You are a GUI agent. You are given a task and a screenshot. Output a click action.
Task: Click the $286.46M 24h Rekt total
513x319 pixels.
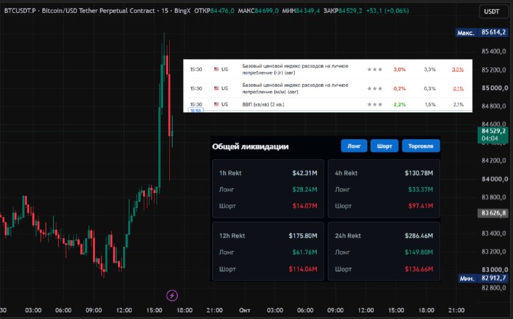(419, 236)
